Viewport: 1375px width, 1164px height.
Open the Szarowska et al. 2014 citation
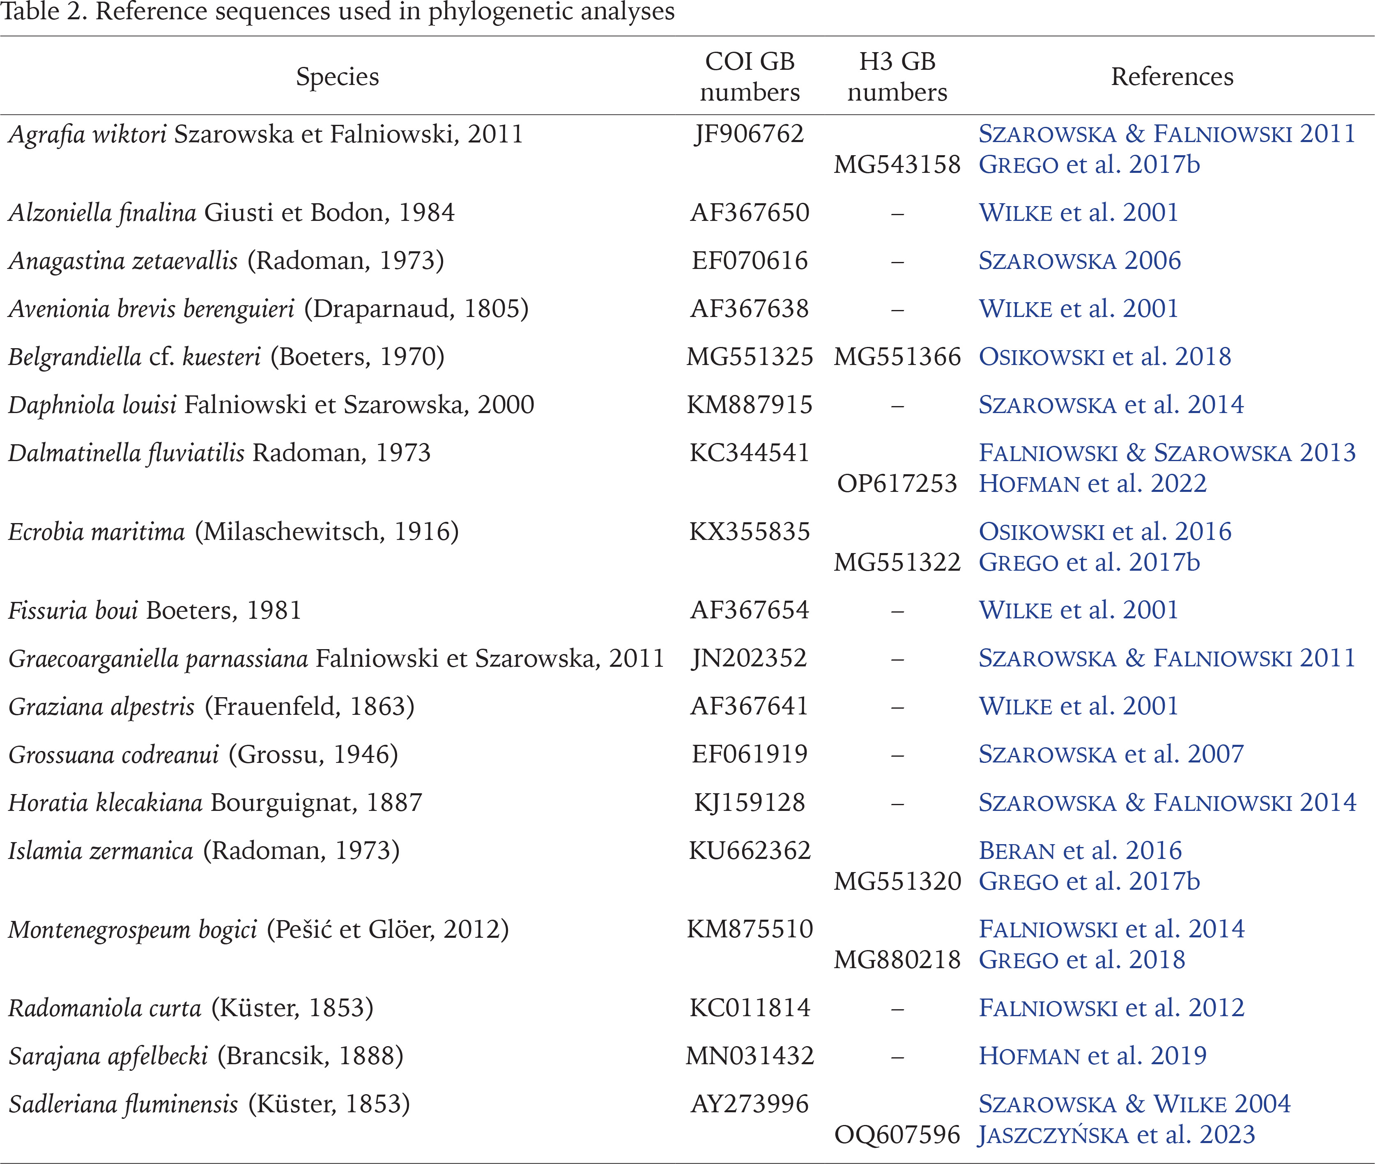pyautogui.click(x=1111, y=404)
